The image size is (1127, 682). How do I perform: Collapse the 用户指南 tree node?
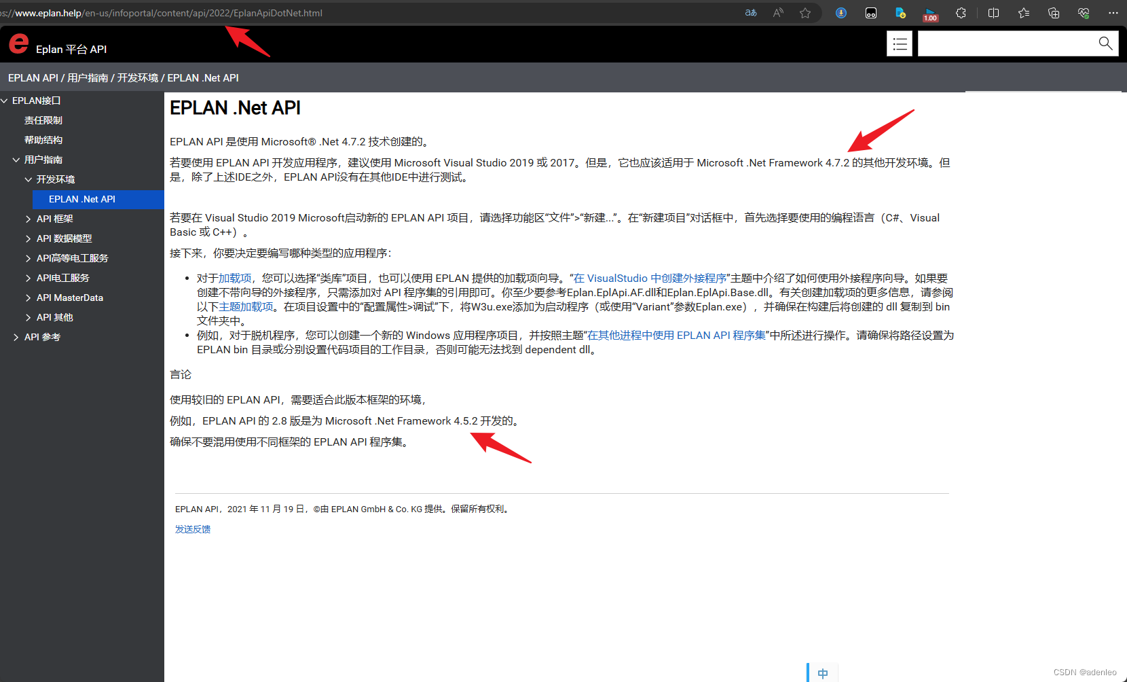pyautogui.click(x=16, y=160)
